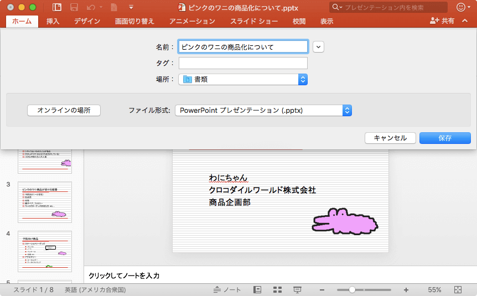The width and height of the screenshot is (477, 296).
Task: Open the undo history dropdown arrow
Action: pos(101,7)
